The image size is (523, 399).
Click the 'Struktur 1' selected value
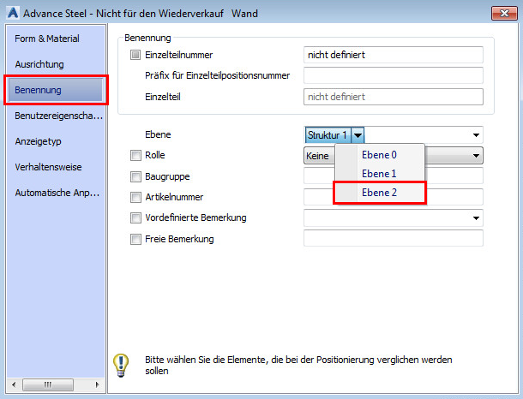(328, 135)
